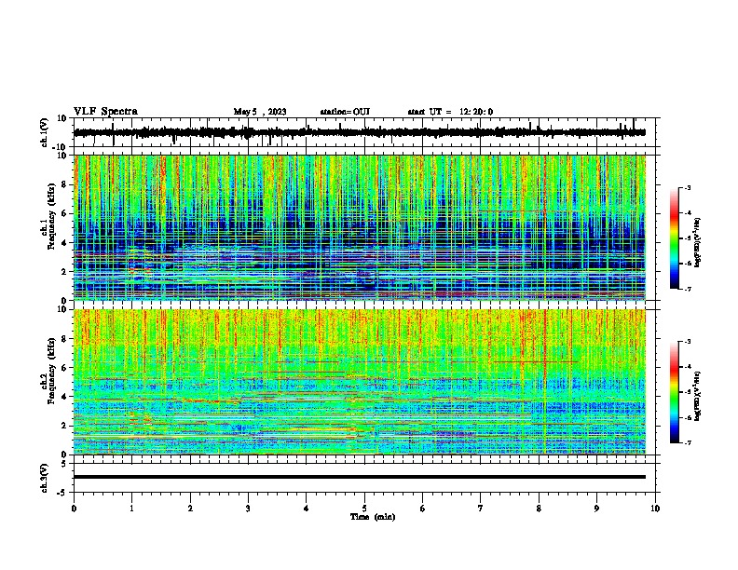Click the time axis tick label "1"
The width and height of the screenshot is (738, 570).
pyautogui.click(x=131, y=509)
